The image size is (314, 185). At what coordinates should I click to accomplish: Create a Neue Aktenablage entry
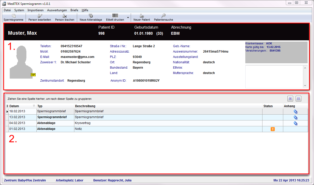91,17
